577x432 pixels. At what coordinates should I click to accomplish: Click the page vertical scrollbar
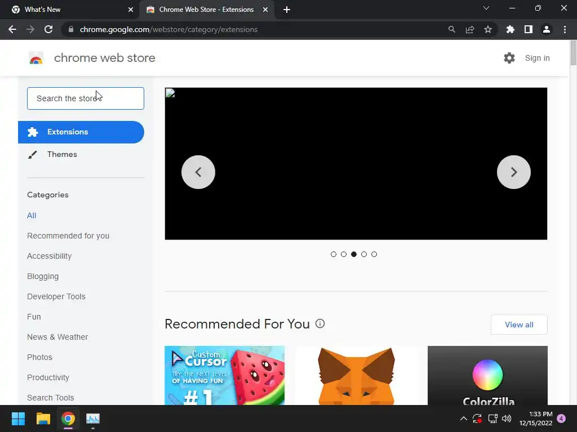pos(573,53)
